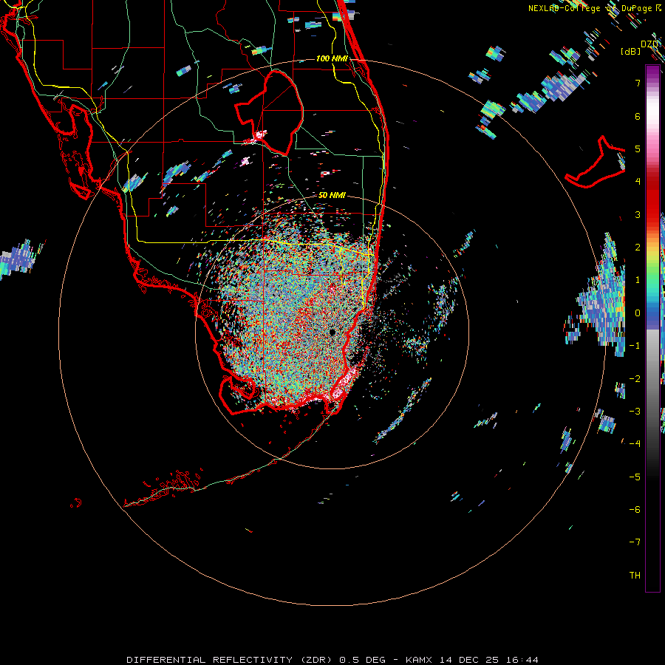Select the -6 value on the scale
The width and height of the screenshot is (665, 665).
tap(635, 510)
